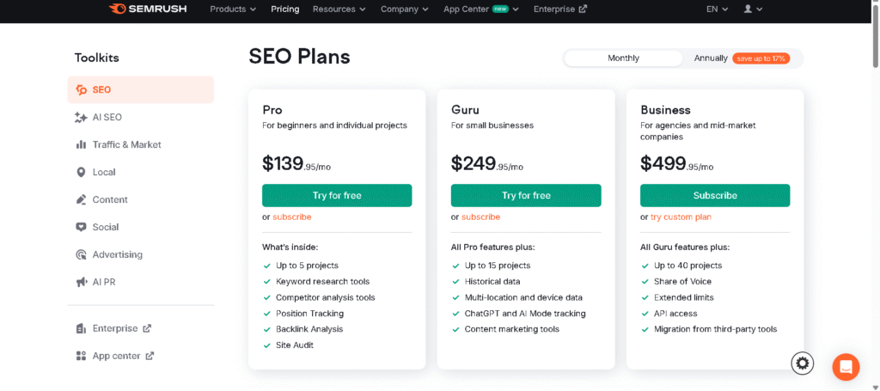The width and height of the screenshot is (880, 391).
Task: Open the EN language dropdown
Action: coord(717,9)
